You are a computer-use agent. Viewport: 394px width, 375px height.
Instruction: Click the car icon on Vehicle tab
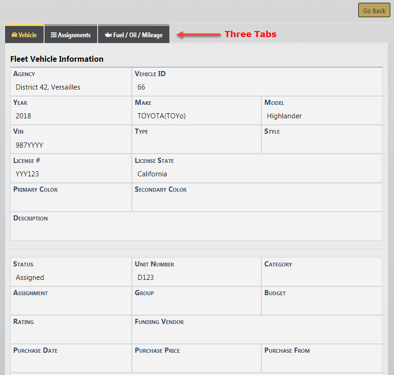coord(14,35)
